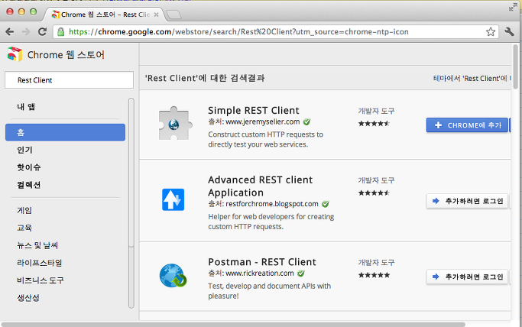522x327 pixels.
Task: Click the page vertical scrollbar thumb
Action: click(515, 66)
